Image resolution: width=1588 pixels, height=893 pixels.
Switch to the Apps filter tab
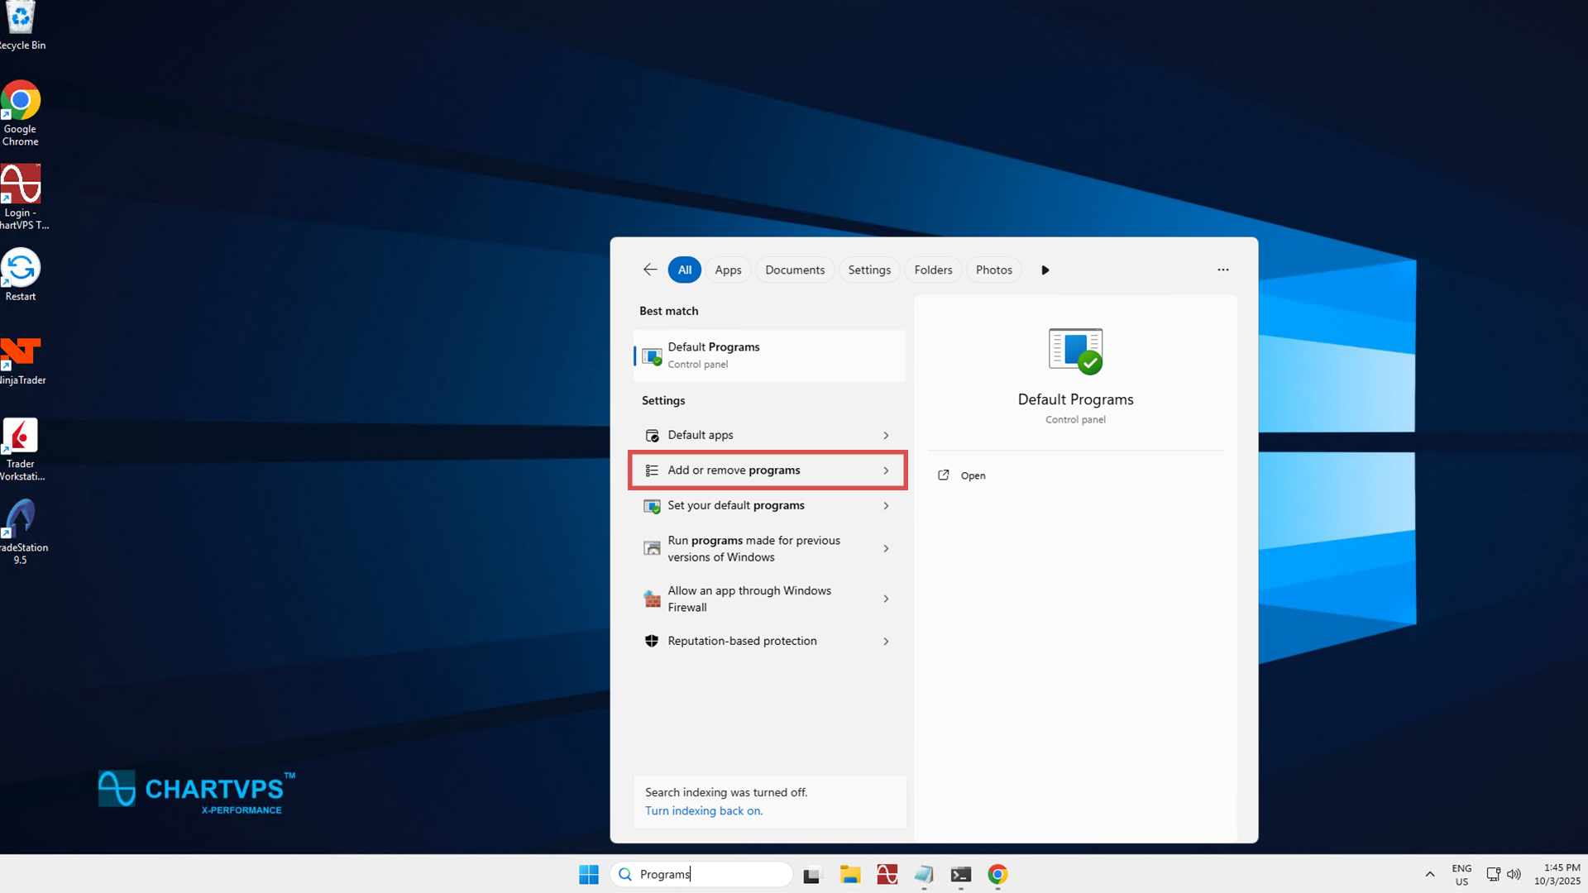coord(728,270)
